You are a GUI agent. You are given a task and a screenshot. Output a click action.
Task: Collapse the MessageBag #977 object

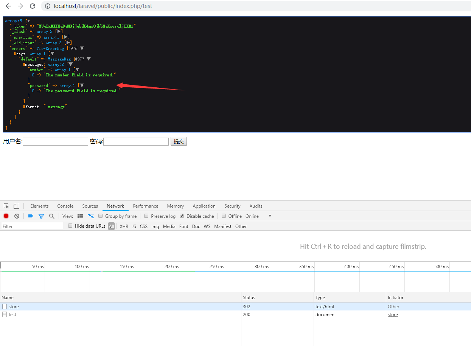tap(89, 59)
